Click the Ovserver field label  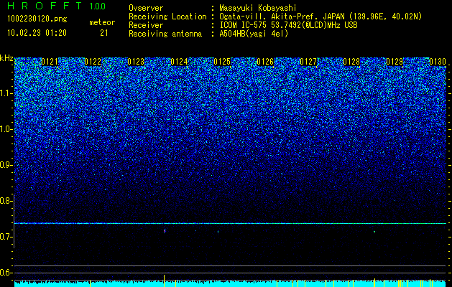(146, 8)
